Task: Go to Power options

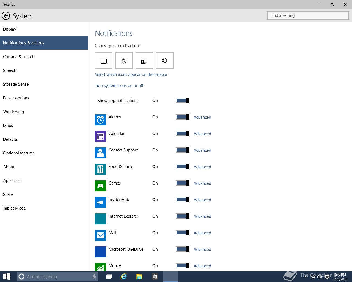Action: (44, 98)
